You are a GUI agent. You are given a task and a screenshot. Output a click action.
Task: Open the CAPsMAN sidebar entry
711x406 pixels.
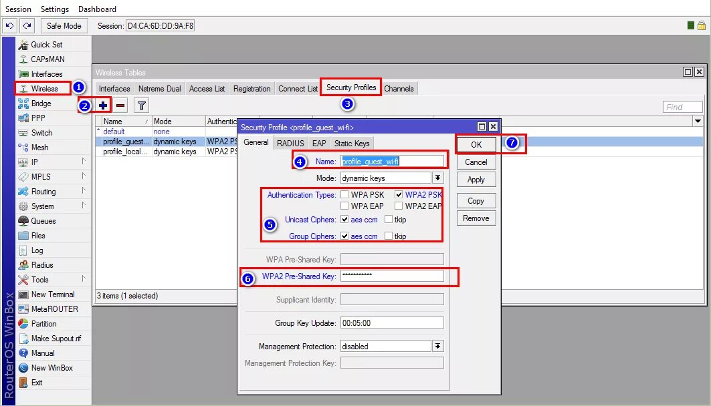[x=47, y=59]
